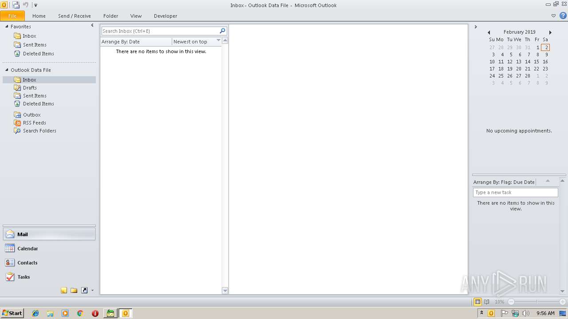Viewport: 568px width, 319px height.
Task: Select Inbox under Favorites
Action: tap(30, 36)
